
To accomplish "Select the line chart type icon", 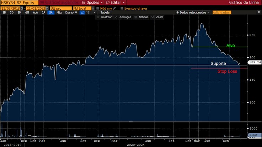I will click(82, 12).
